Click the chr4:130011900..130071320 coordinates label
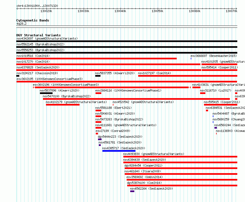Image resolution: width=245 pixels, height=202 pixels. pos(37,6)
